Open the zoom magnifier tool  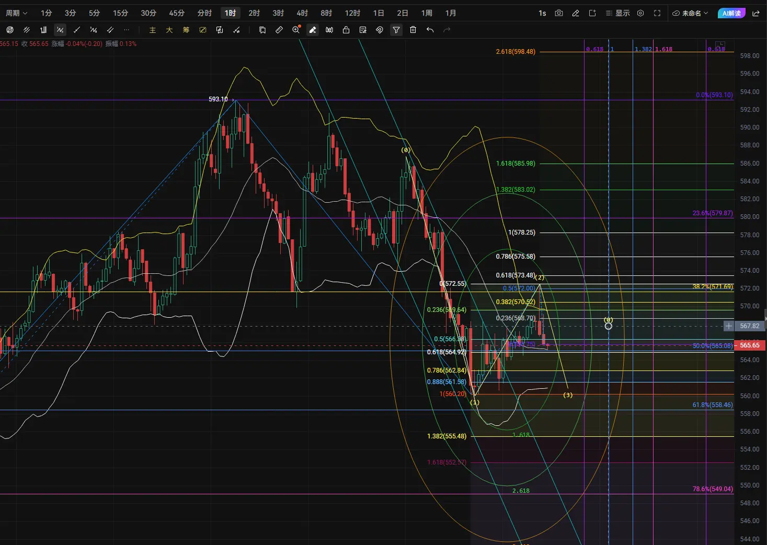point(296,30)
